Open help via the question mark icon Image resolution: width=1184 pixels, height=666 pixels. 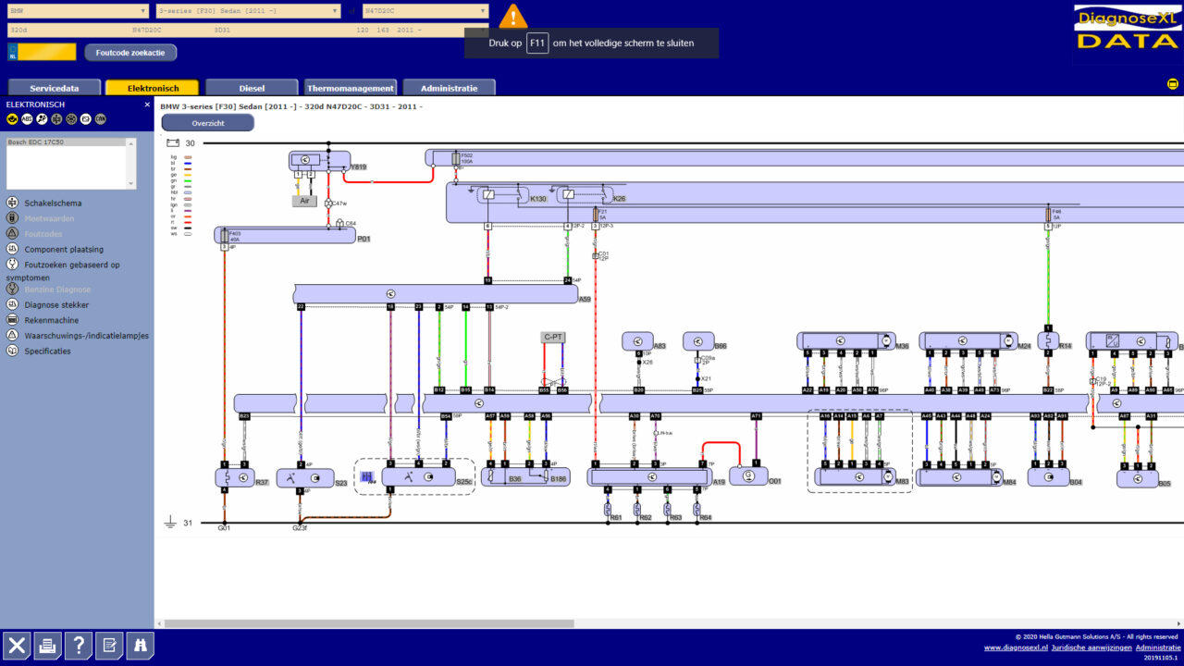click(78, 646)
